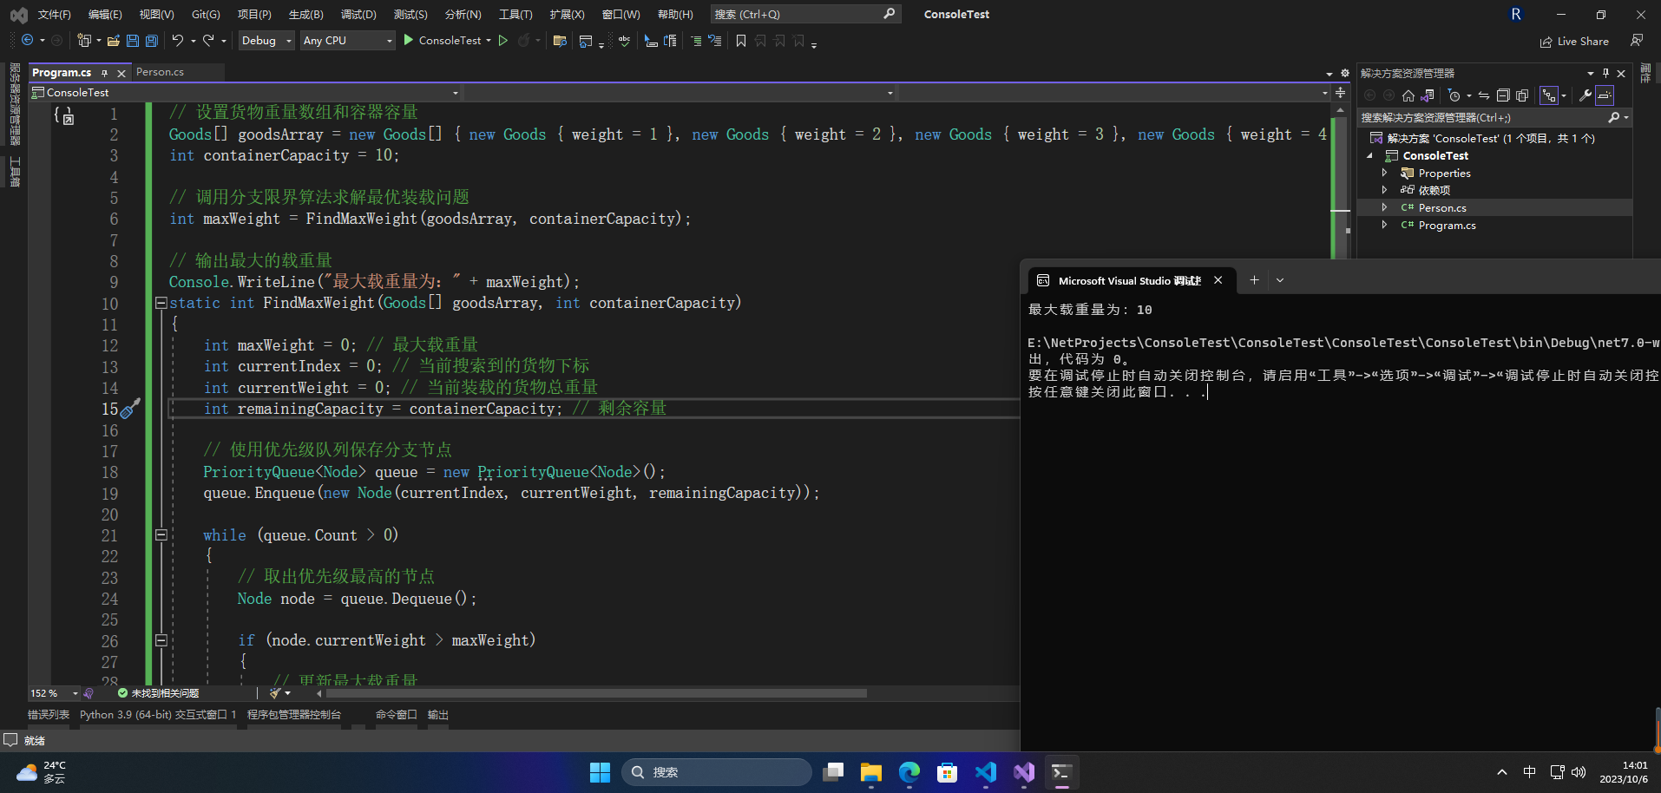Open the Windows Start menu
The height and width of the screenshot is (793, 1661).
pos(600,772)
